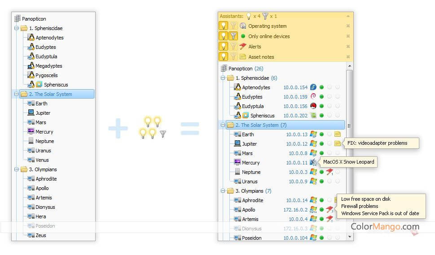The image size is (435, 255).
Task: Click the 10.0.0.154 IP address of Aptenodytes
Action: (295, 87)
